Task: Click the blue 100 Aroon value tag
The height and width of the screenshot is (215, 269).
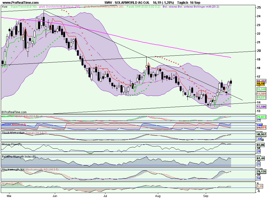Action: click(259, 125)
